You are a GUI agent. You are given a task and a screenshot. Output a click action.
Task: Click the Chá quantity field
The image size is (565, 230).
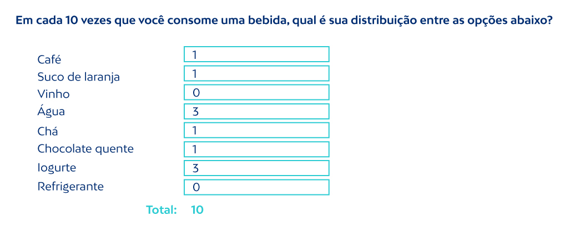click(256, 131)
